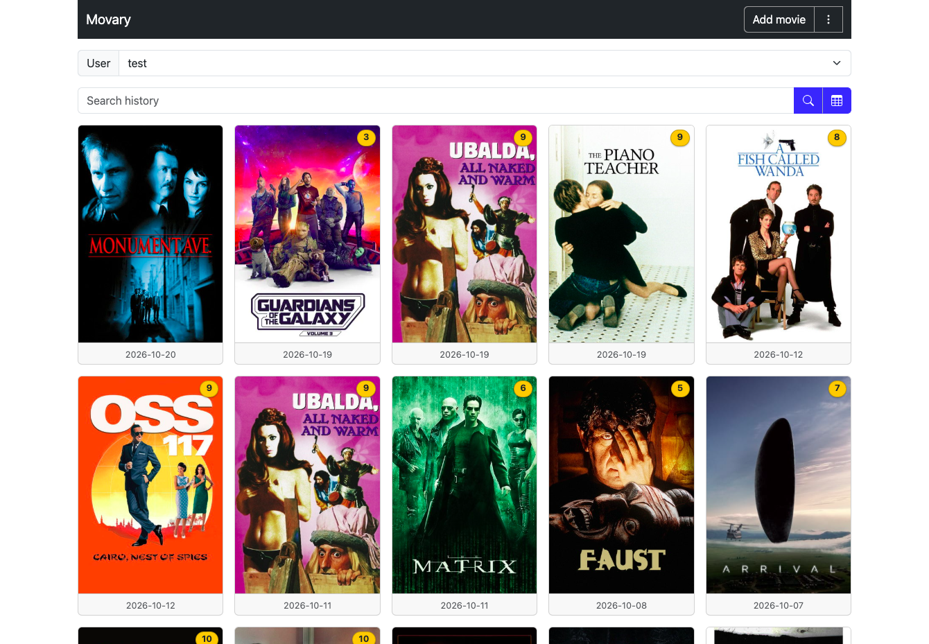Click the rating 3 badge on Guardians poster

click(366, 137)
